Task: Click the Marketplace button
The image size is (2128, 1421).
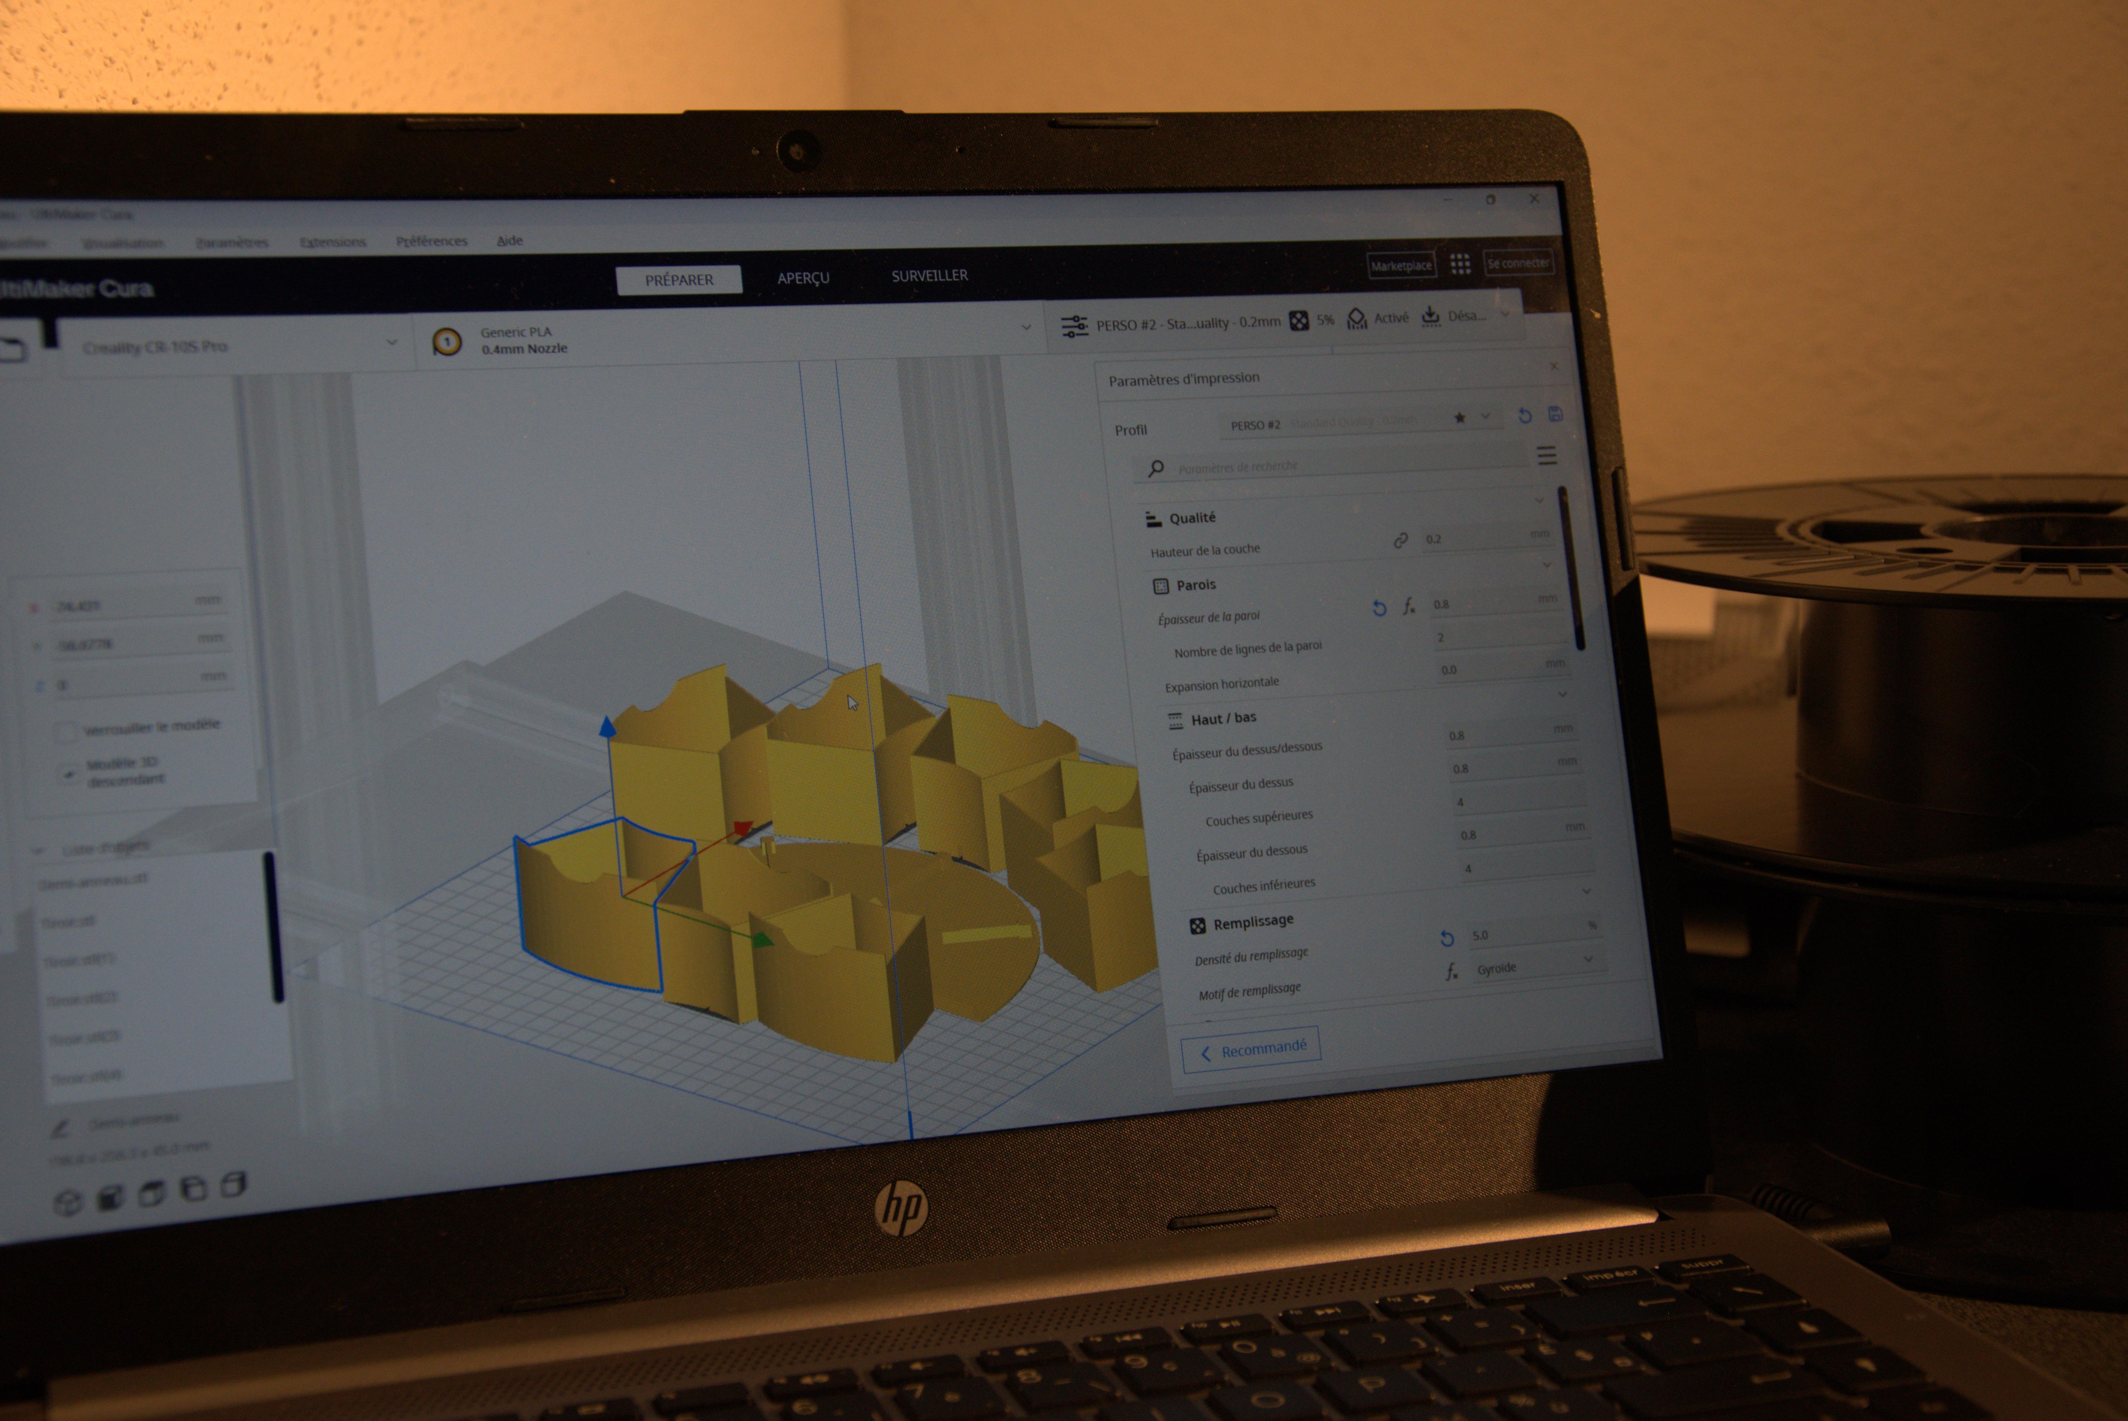Action: coord(1401,265)
